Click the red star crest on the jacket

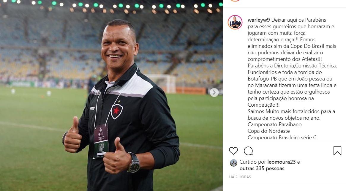116,111
